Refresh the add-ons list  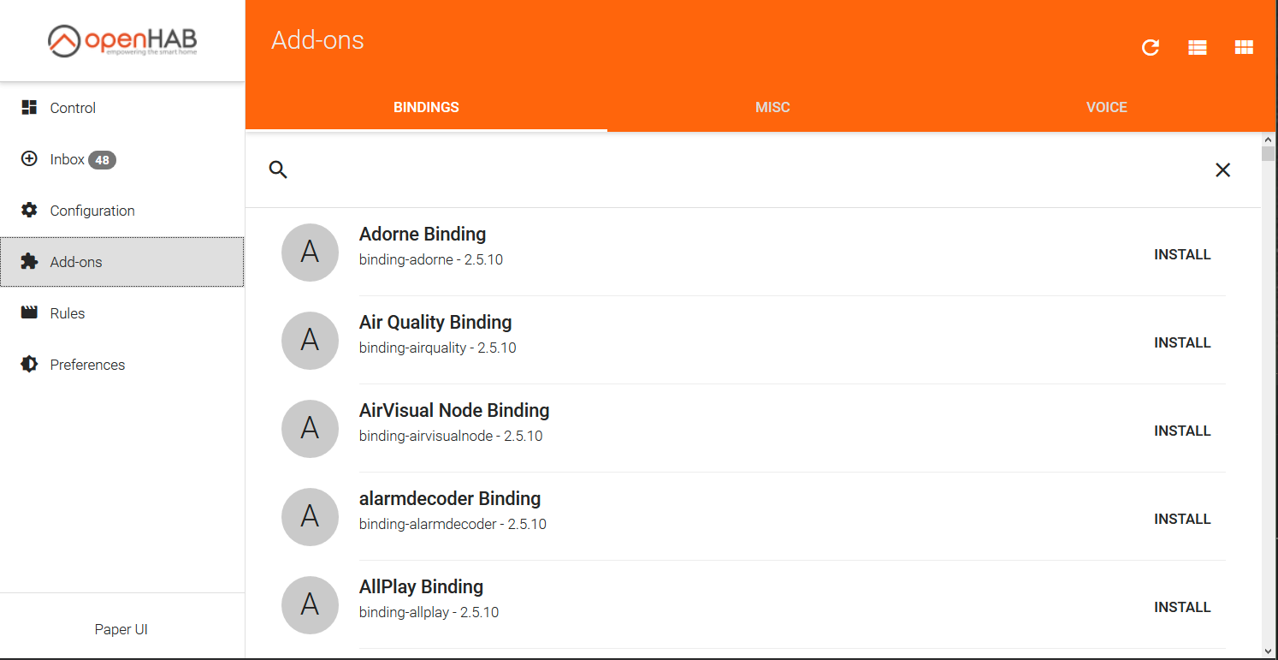pos(1151,48)
